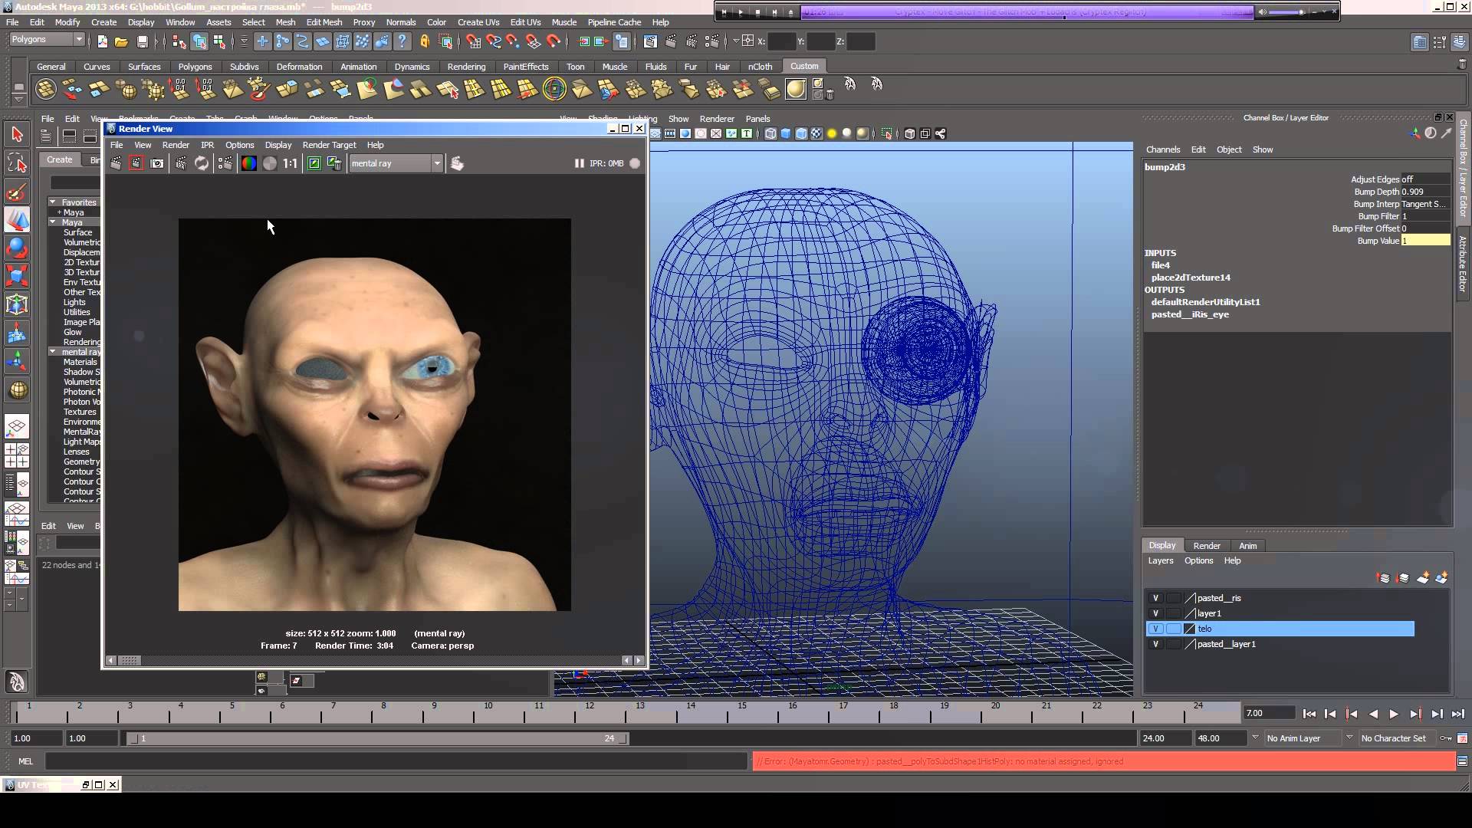Toggle visibility V box of telo layer

coord(1155,629)
